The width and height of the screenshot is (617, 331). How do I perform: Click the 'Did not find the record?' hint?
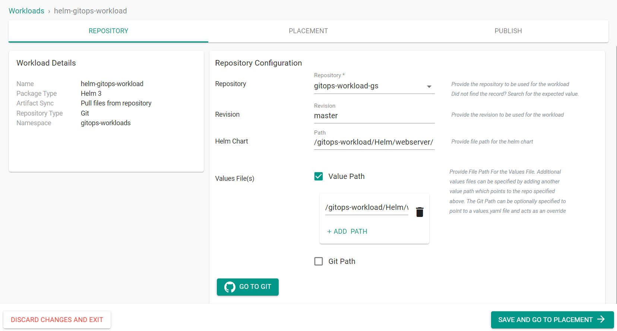(515, 94)
